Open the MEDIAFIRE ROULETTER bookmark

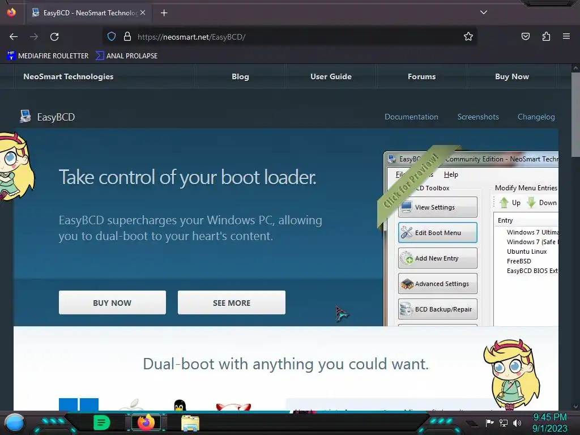48,56
